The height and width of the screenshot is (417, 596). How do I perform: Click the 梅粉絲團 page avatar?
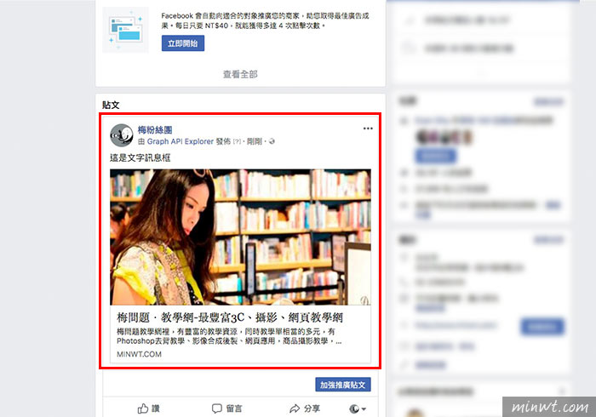tap(121, 135)
